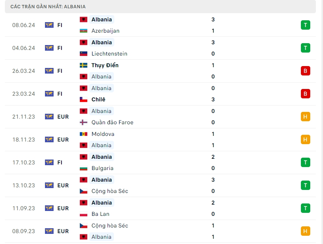Click the Bulgaria flag icon
The width and height of the screenshot is (323, 244).
tap(84, 168)
